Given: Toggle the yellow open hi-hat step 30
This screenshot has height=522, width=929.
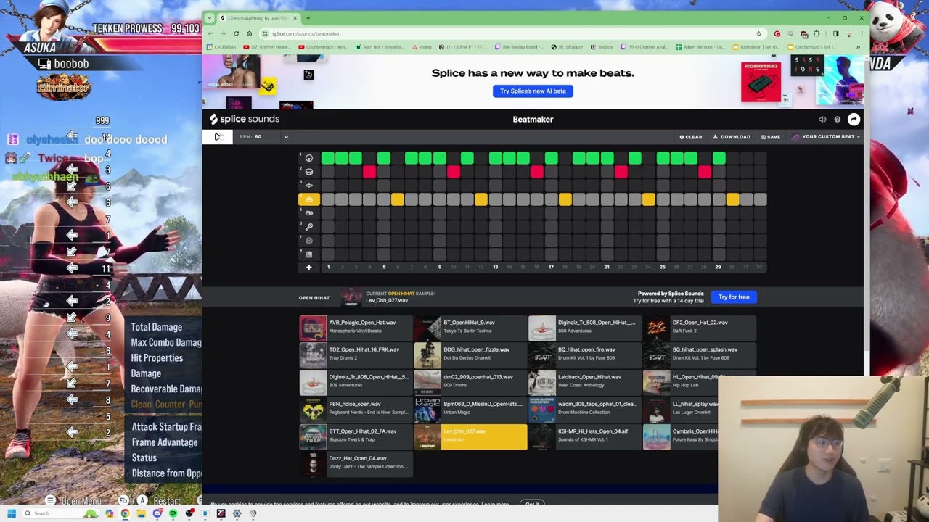Looking at the screenshot, I should (732, 199).
